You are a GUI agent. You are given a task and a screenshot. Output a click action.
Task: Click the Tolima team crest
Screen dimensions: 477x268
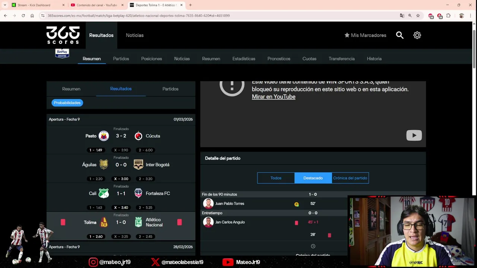104,222
